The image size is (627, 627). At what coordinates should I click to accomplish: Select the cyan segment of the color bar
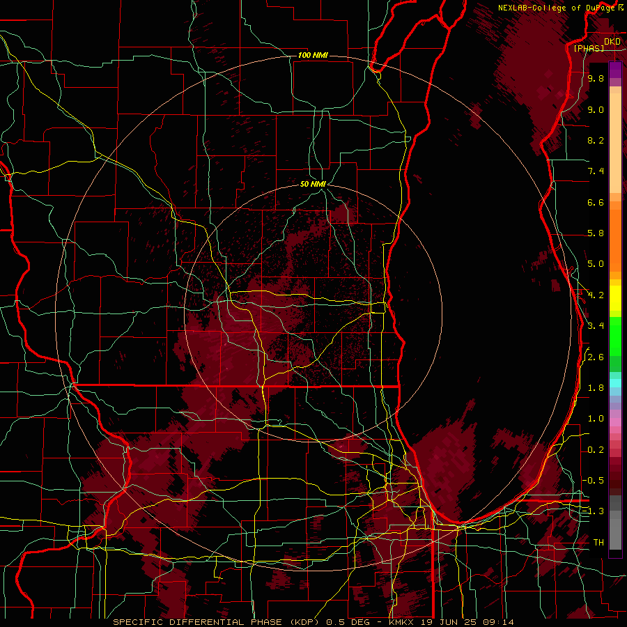coord(615,382)
